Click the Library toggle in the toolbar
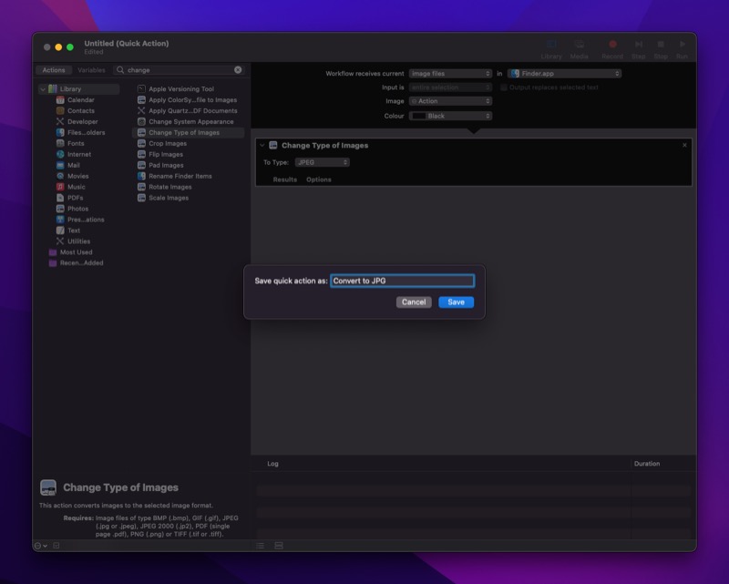 549,45
